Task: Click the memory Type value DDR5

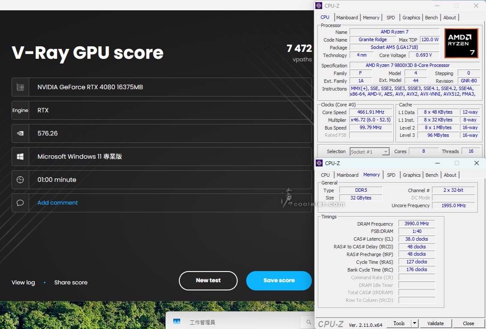Action: (361, 190)
